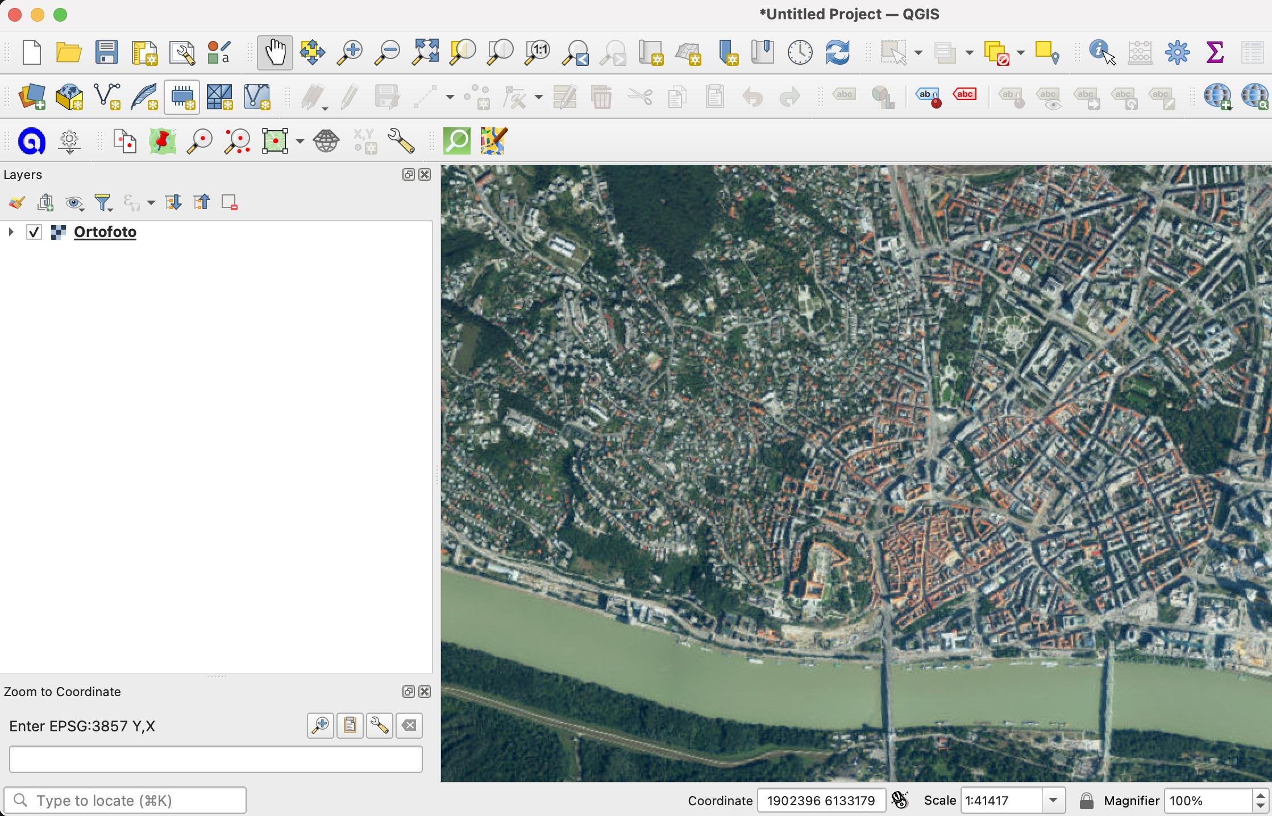
Task: Focus the EPSG:3857 coordinate entry field
Action: coord(216,759)
